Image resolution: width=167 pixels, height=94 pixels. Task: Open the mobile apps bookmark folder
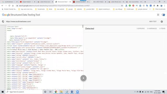129,9
